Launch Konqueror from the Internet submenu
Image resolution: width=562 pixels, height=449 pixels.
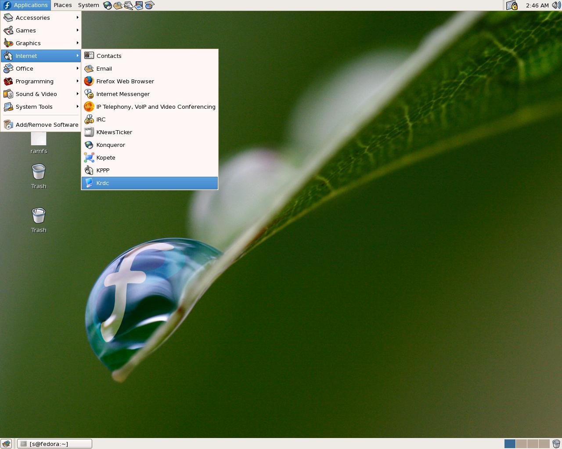click(x=150, y=145)
